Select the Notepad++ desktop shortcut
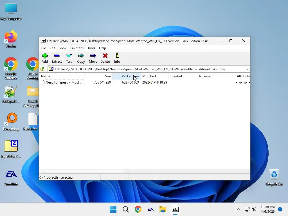 click(x=11, y=94)
